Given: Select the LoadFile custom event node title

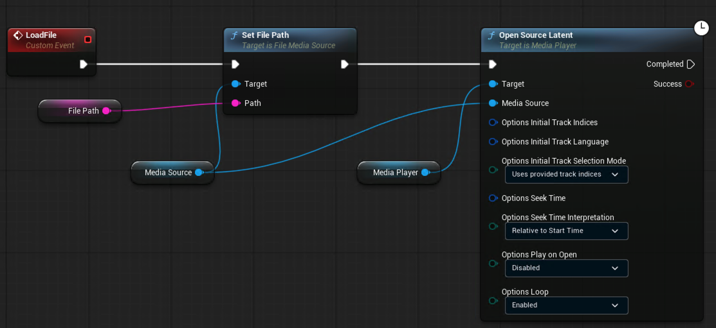Looking at the screenshot, I should (41, 35).
